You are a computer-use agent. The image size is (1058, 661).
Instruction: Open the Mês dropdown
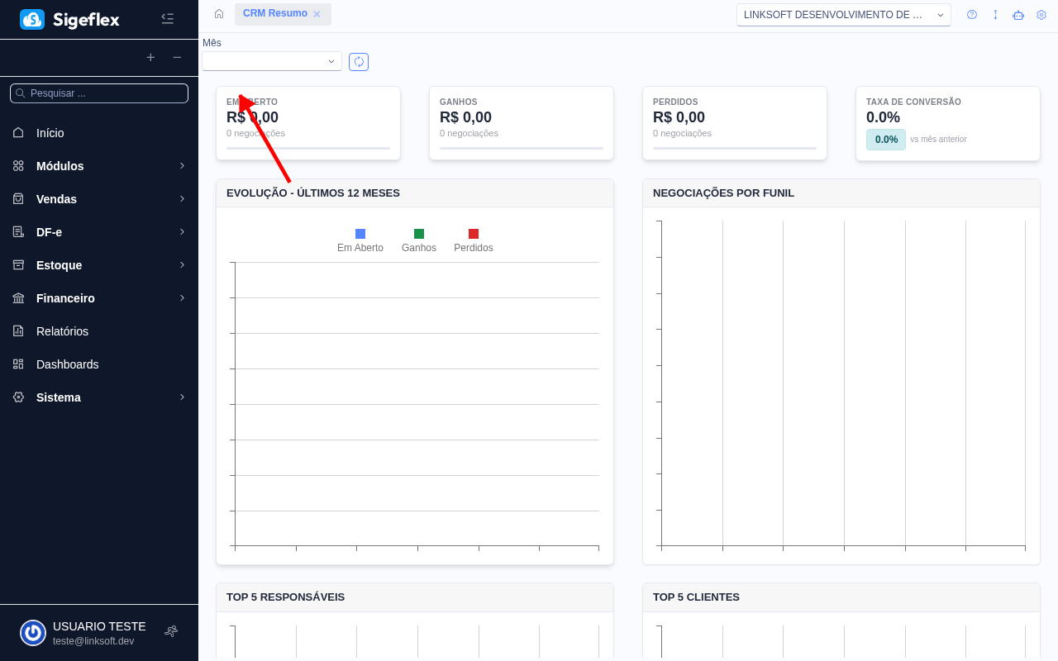[271, 61]
